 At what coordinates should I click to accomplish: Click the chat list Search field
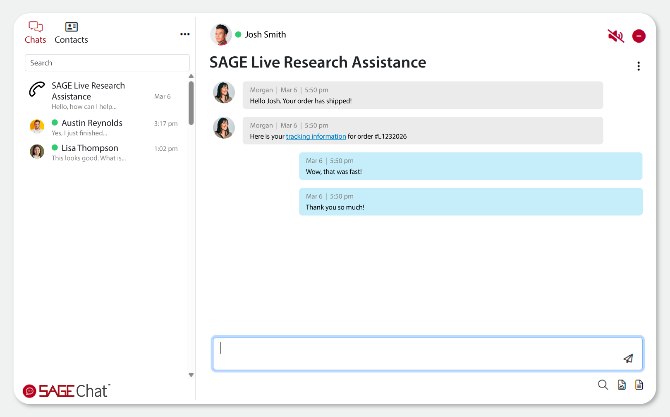pos(107,63)
